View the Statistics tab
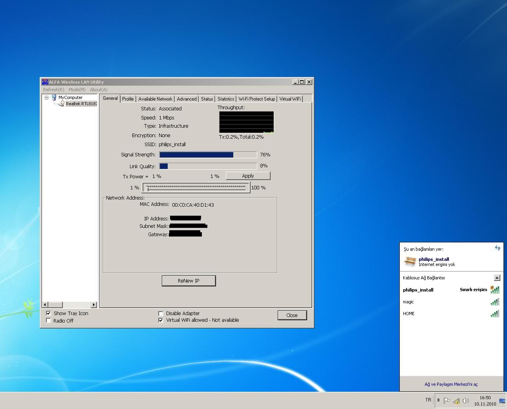Image resolution: width=507 pixels, height=409 pixels. tap(226, 99)
